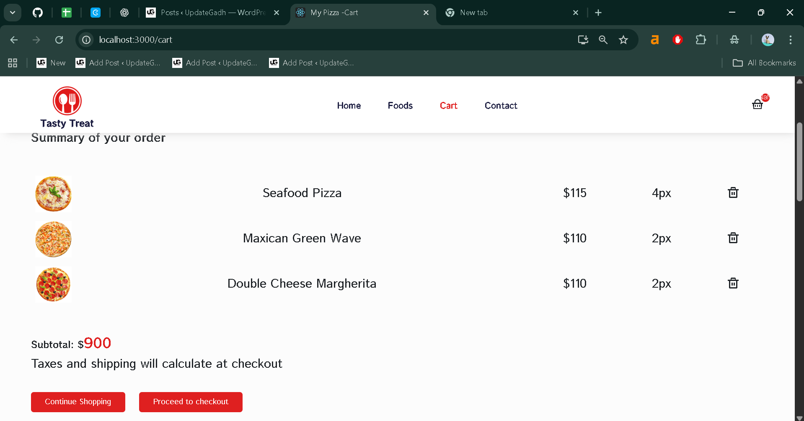Click the localhost:3000/cart address bar
The width and height of the screenshot is (804, 421).
(x=293, y=40)
